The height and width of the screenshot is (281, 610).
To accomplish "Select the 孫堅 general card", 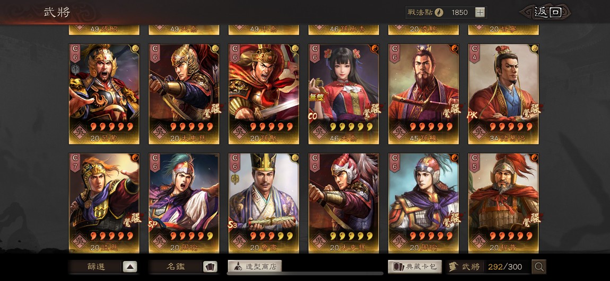I will [264, 94].
